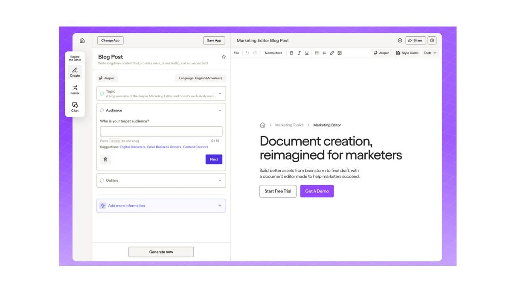Click the Blog Post heading

coord(111,57)
